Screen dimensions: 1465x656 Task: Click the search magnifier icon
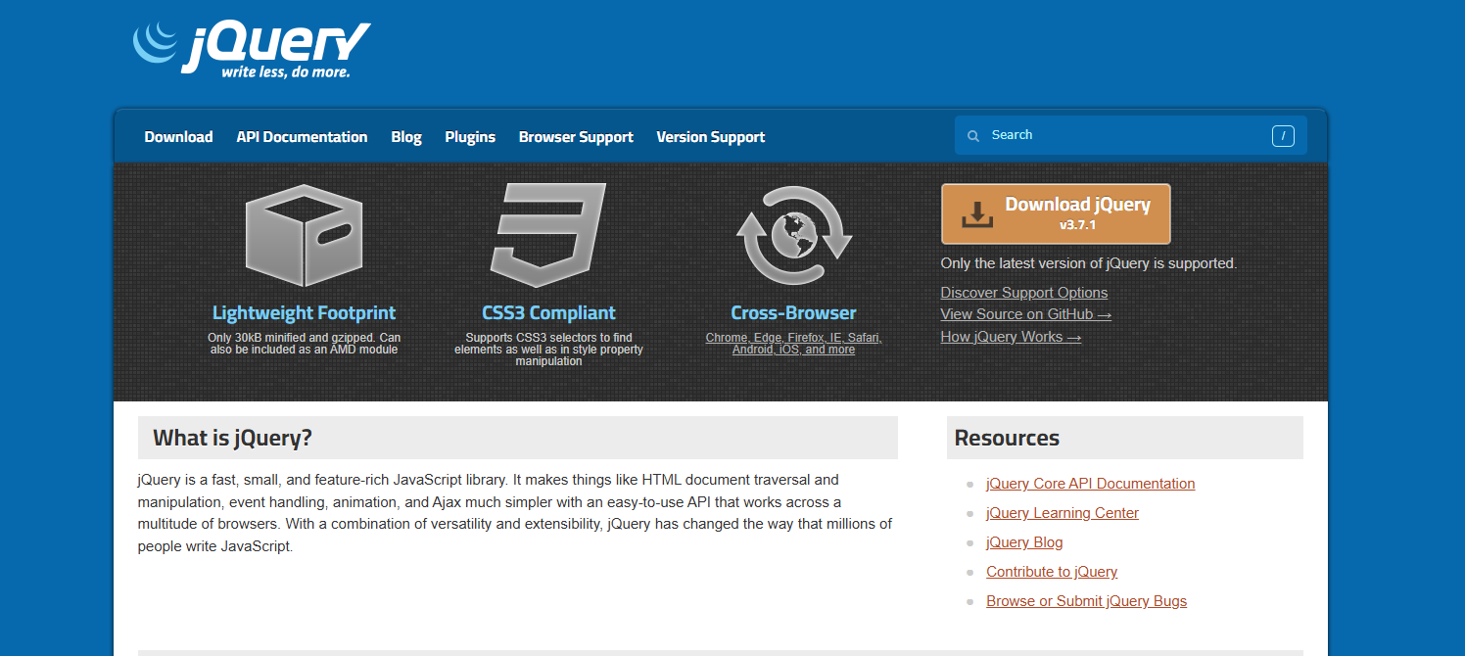[x=973, y=136]
